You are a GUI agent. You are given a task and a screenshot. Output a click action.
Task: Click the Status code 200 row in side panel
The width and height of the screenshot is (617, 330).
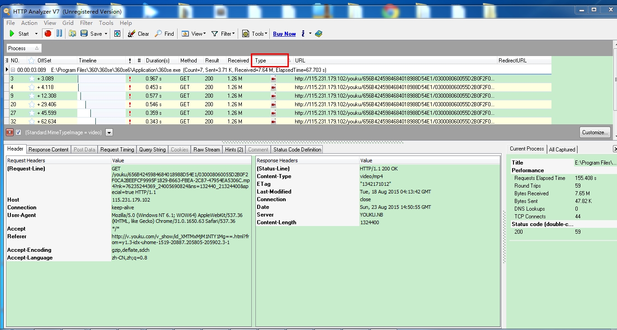coord(563,232)
